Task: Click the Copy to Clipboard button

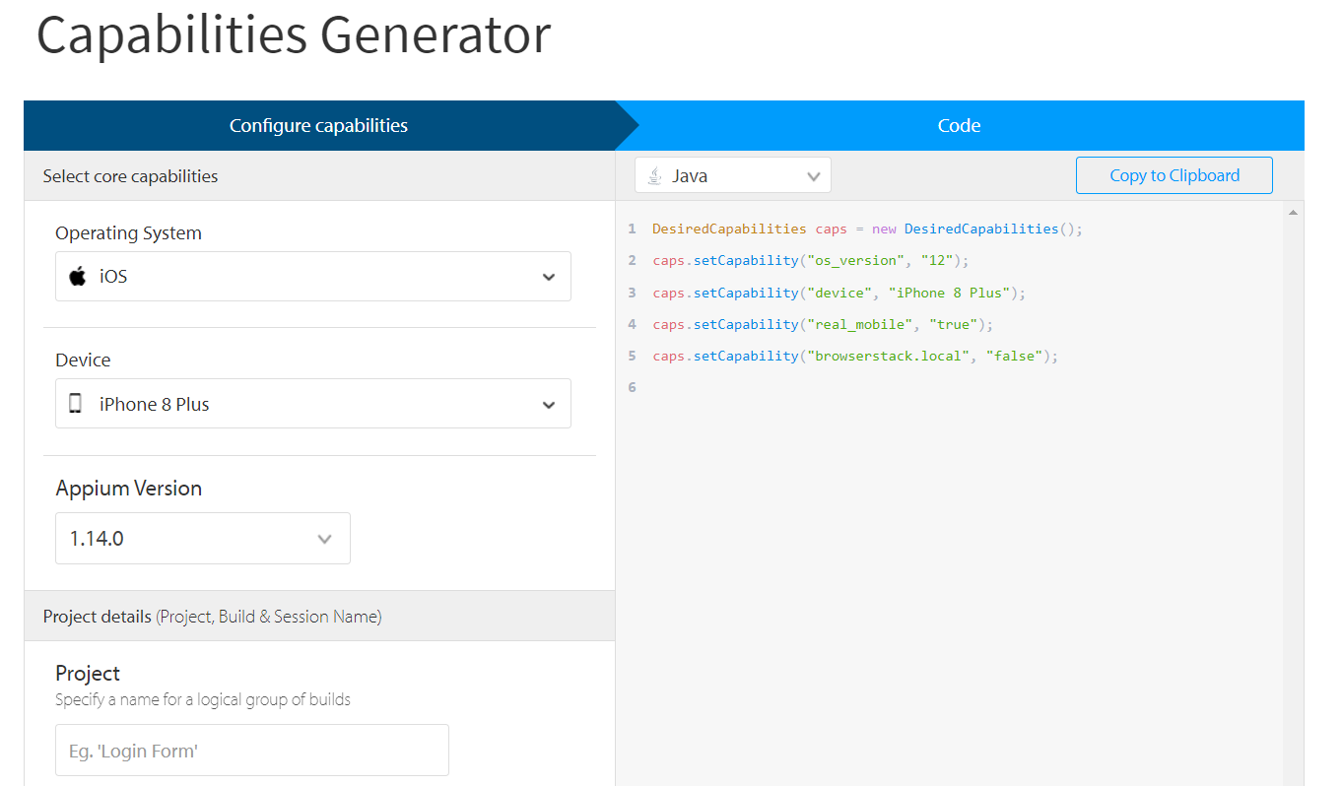Action: (1174, 174)
